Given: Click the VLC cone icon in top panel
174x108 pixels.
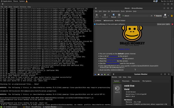Looking at the screenshot, I should click(27, 1).
